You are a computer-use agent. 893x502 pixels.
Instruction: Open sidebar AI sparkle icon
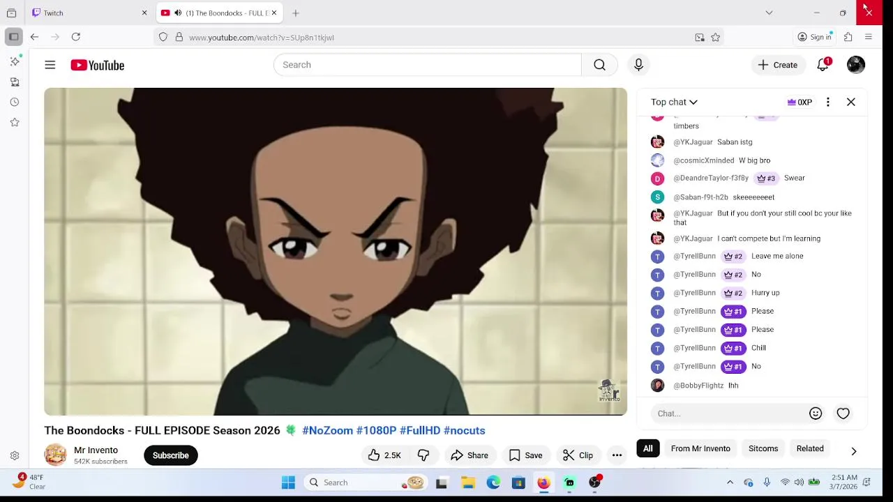pos(15,61)
